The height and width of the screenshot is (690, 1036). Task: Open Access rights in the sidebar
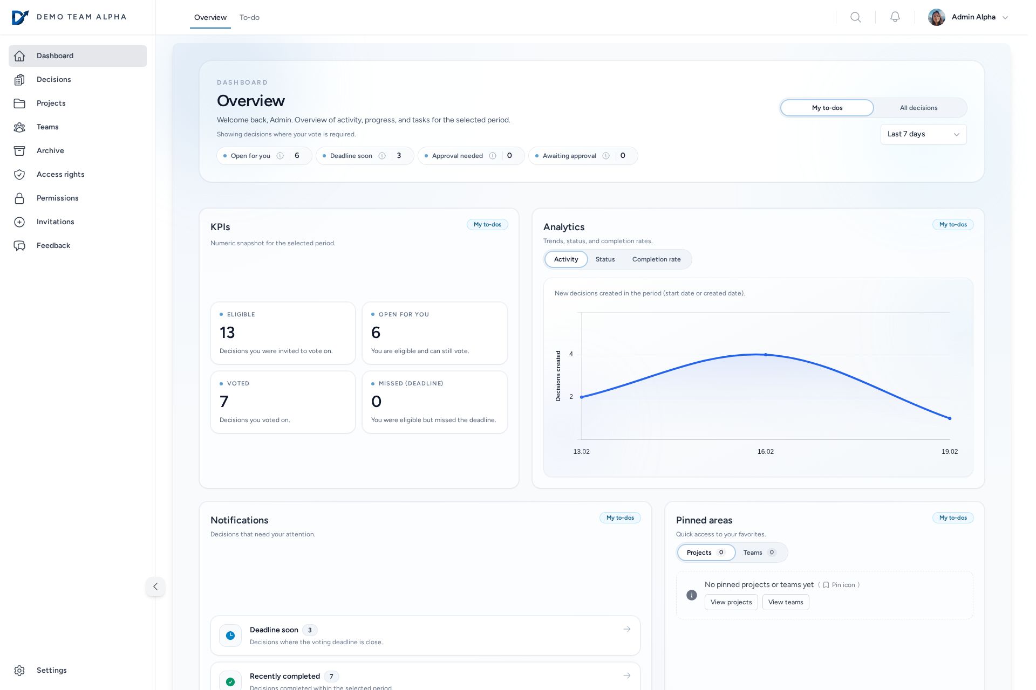(60, 174)
